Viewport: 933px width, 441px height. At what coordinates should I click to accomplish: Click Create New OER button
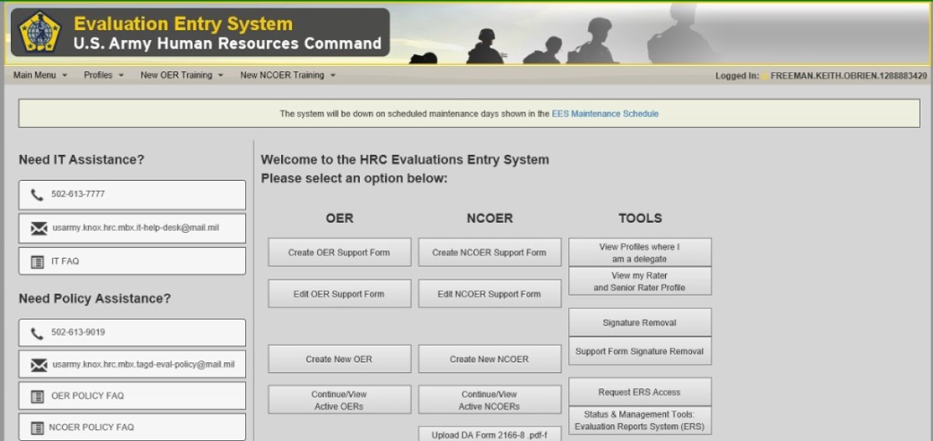tap(339, 359)
